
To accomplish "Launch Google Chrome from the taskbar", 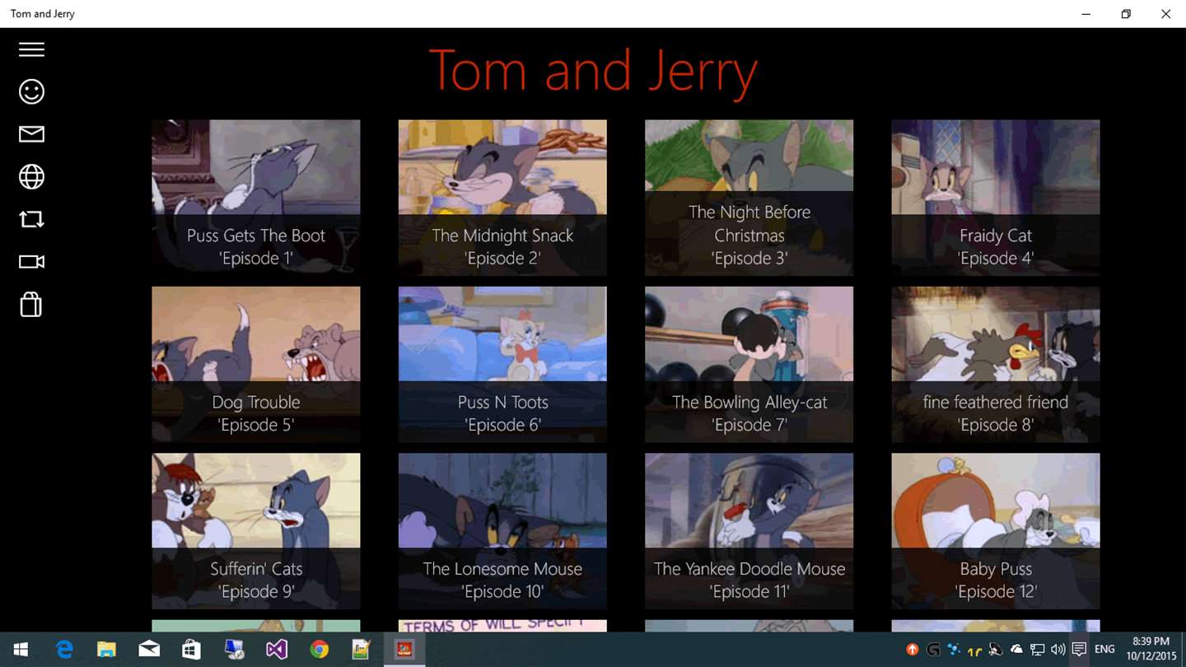I will [319, 650].
